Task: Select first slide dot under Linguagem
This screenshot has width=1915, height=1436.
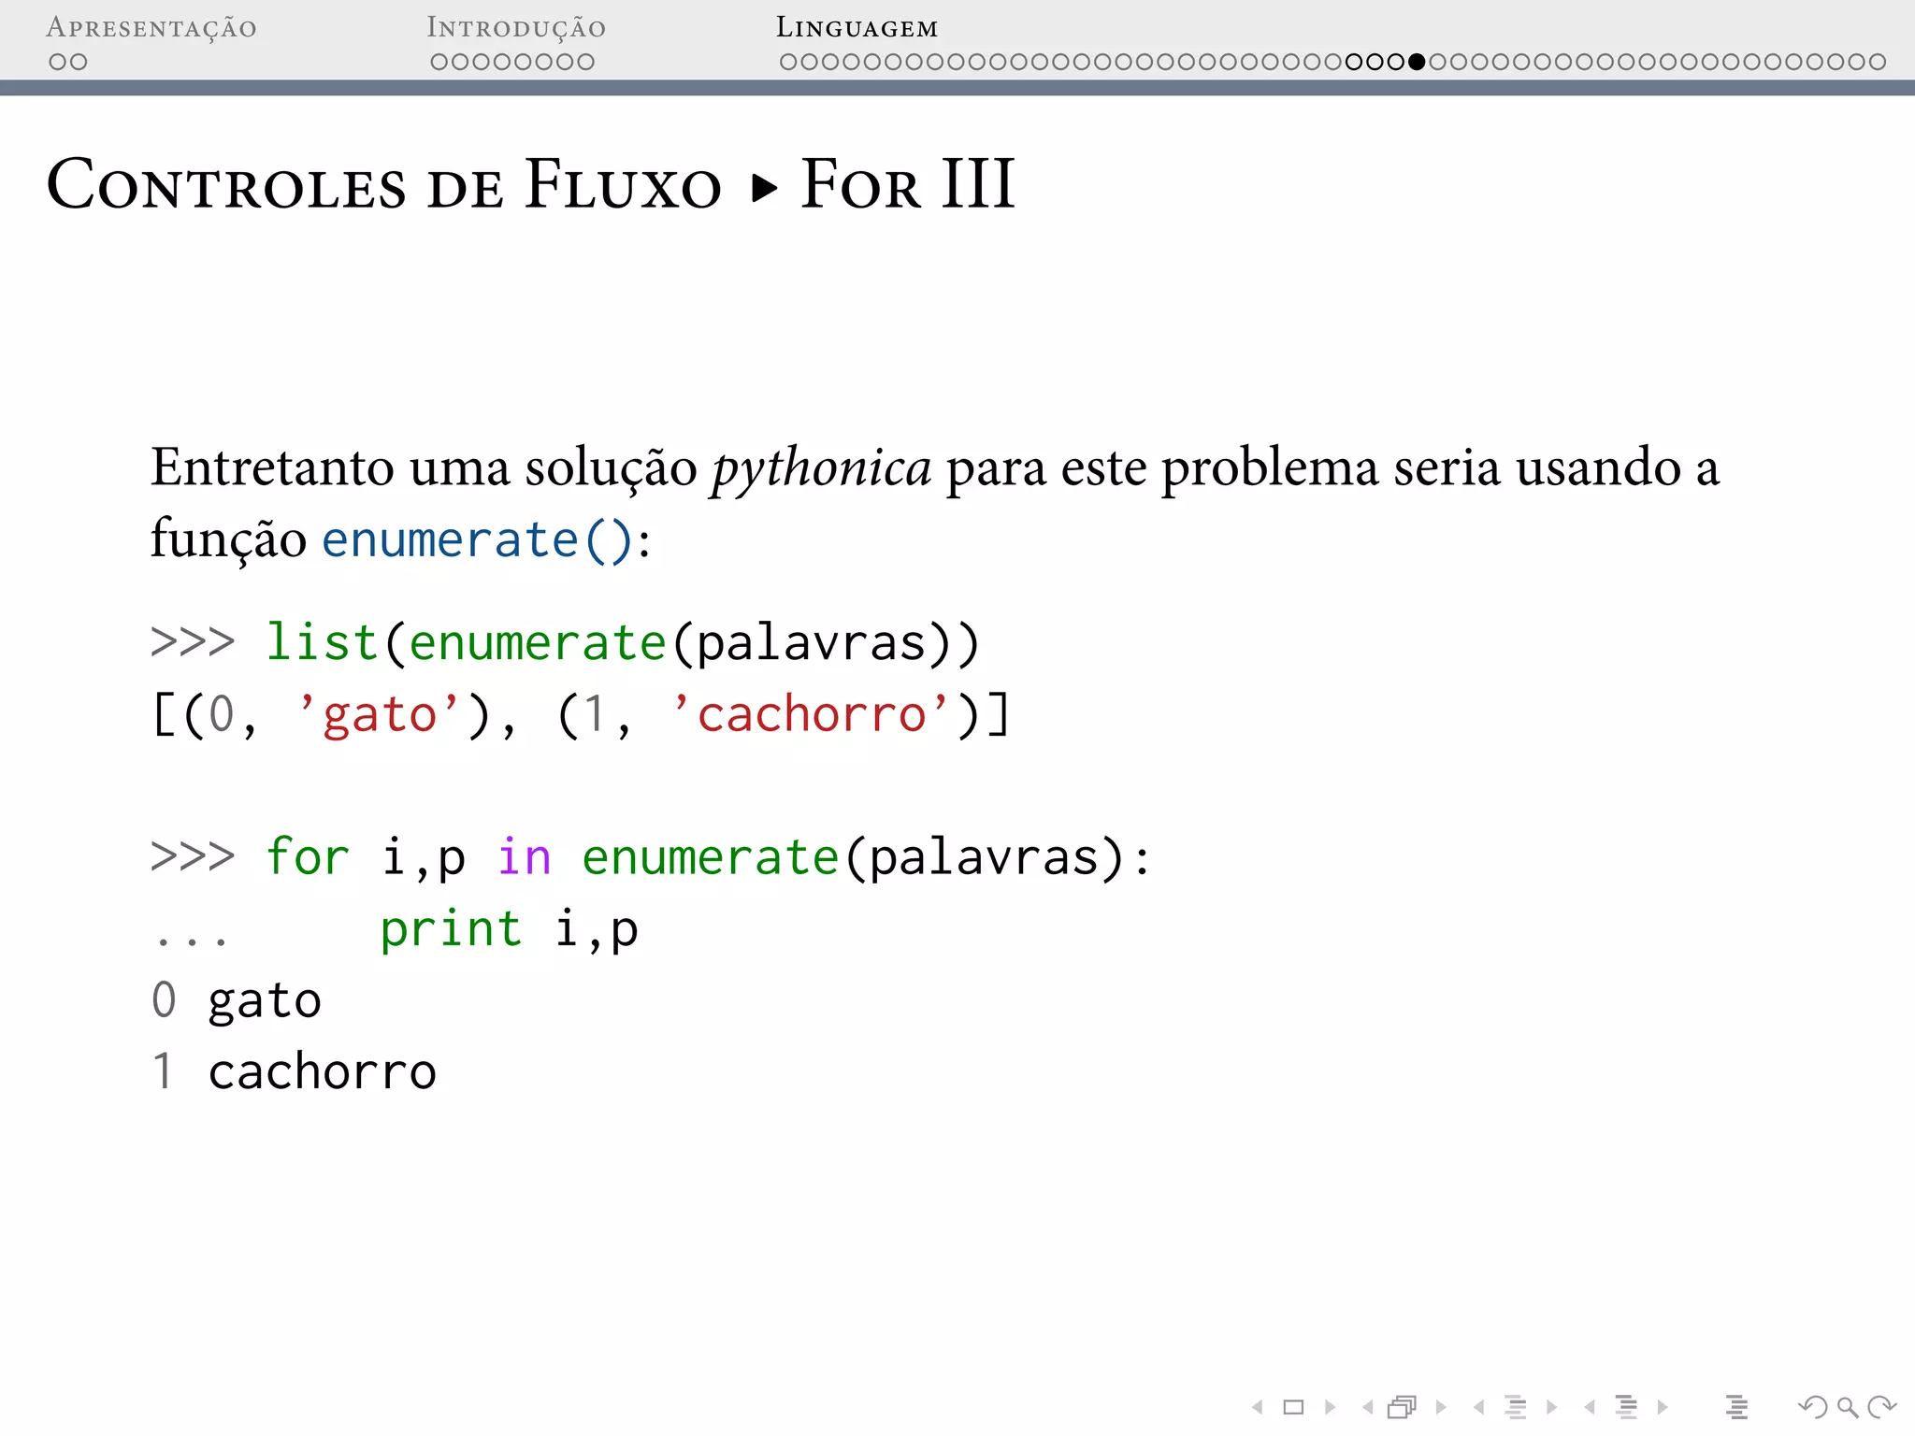Action: (x=789, y=62)
